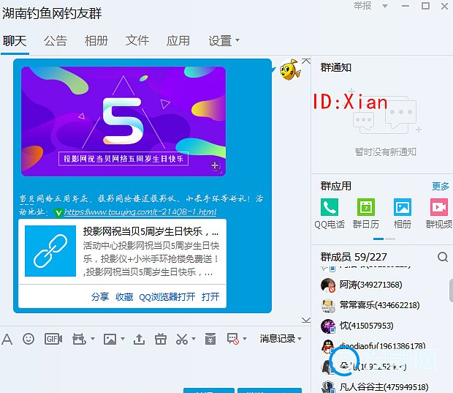Image resolution: width=453 pixels, height=393 pixels.
Task: Expand input area with the lower chevron
Action: tap(306, 320)
